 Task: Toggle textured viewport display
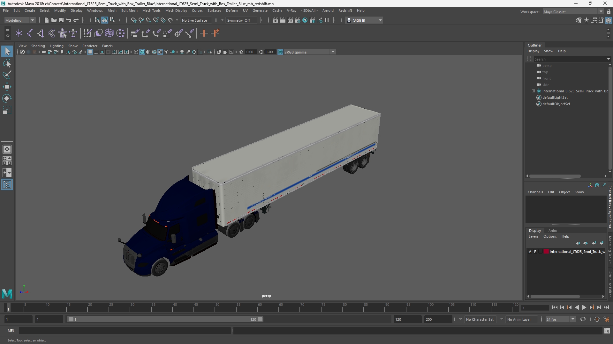click(x=160, y=52)
